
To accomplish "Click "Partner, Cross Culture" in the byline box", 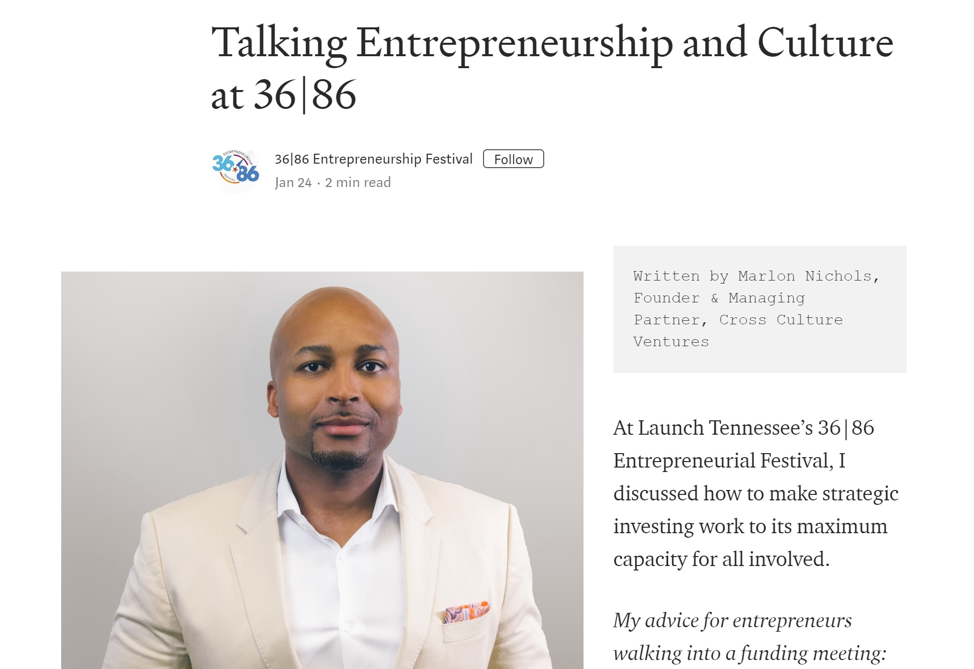I will (738, 320).
